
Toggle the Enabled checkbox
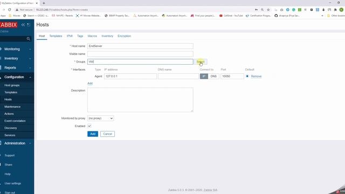(89, 126)
